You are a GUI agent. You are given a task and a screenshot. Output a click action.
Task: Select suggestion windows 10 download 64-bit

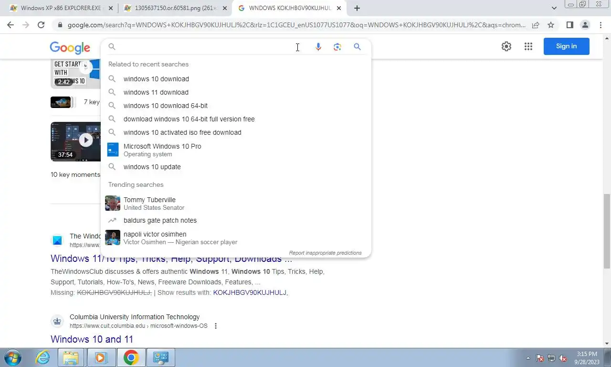236,106
